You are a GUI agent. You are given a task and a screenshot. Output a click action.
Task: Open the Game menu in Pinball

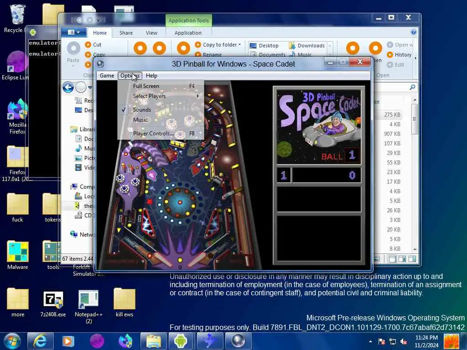107,76
